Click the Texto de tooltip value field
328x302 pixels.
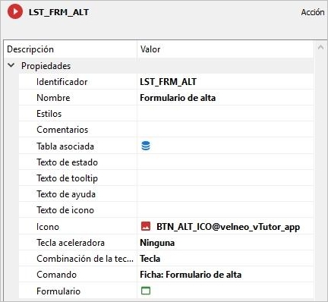coord(225,178)
